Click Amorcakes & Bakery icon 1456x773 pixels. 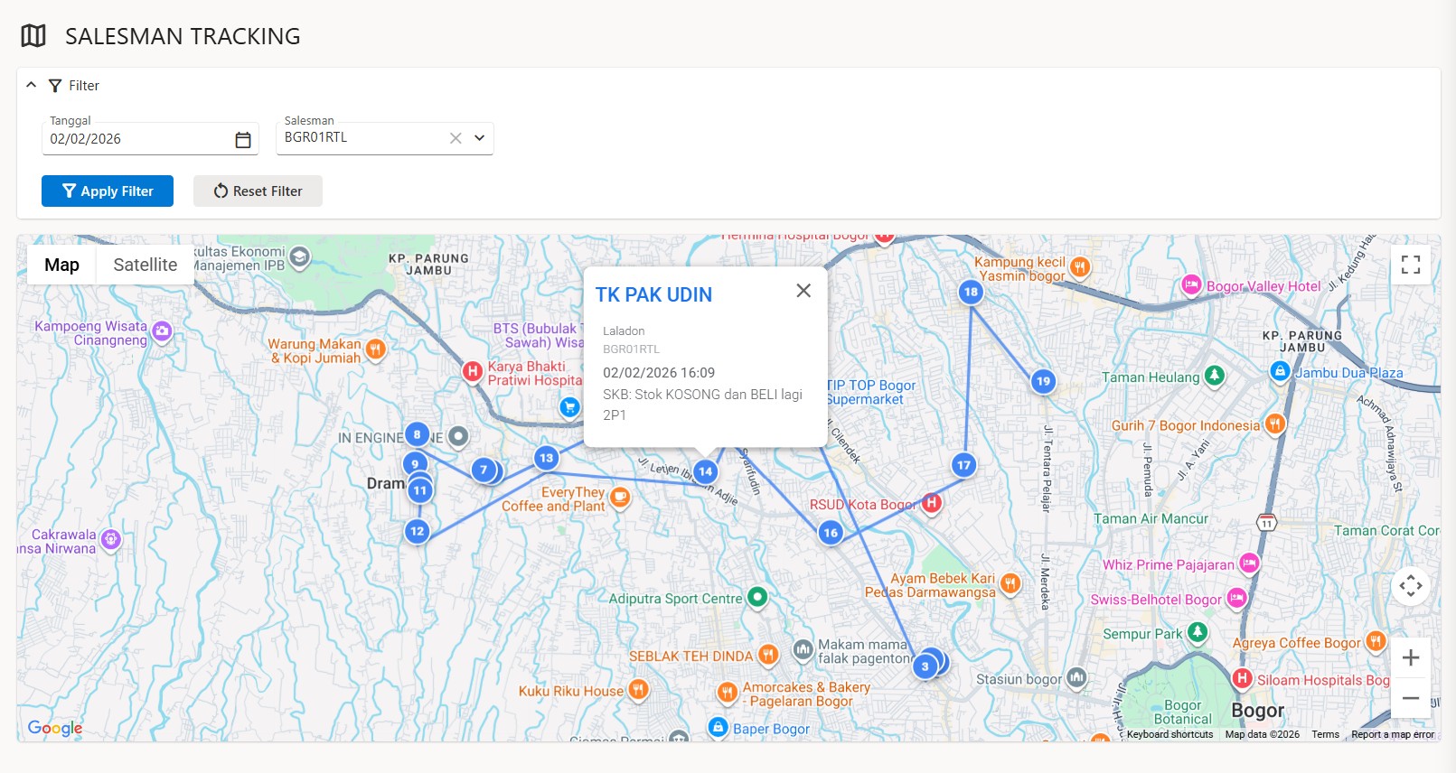(x=728, y=693)
